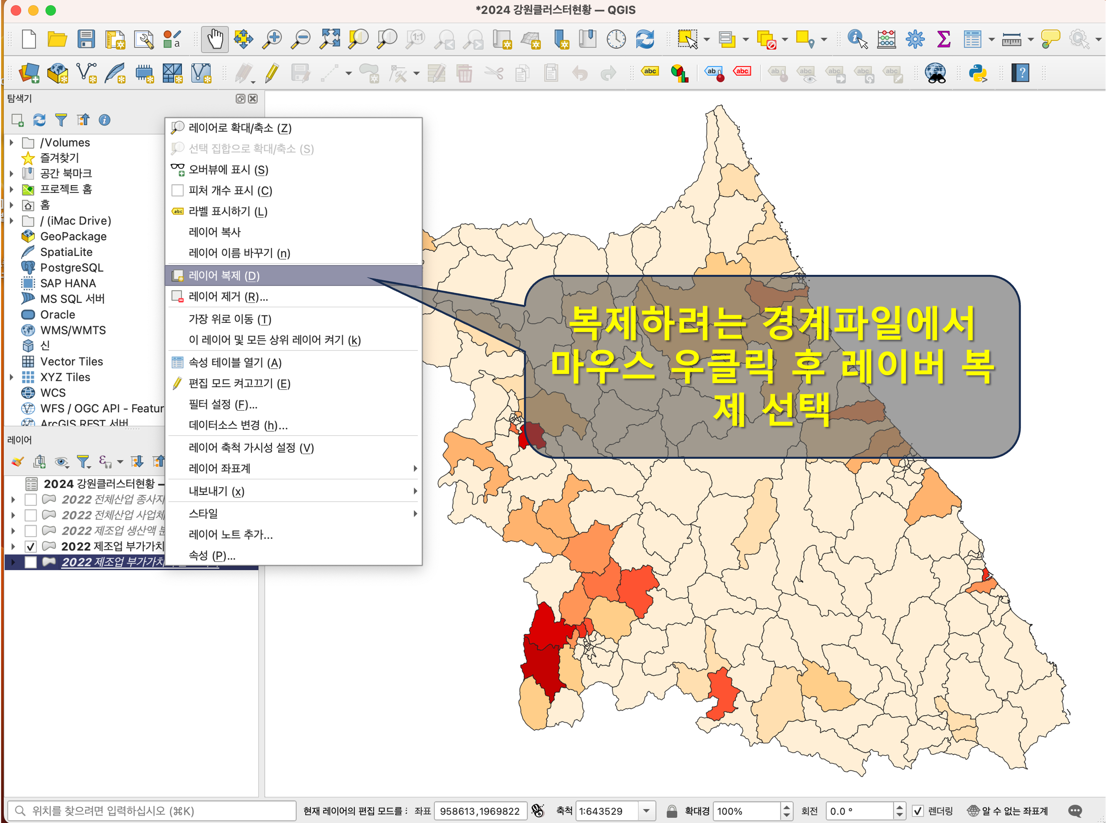1106x823 pixels.
Task: Click the Zoom In magnifier tool
Action: [272, 39]
